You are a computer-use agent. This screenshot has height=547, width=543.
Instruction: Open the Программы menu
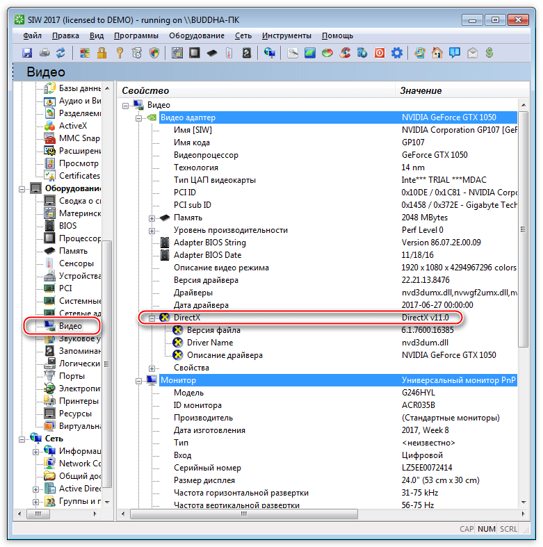coord(136,35)
